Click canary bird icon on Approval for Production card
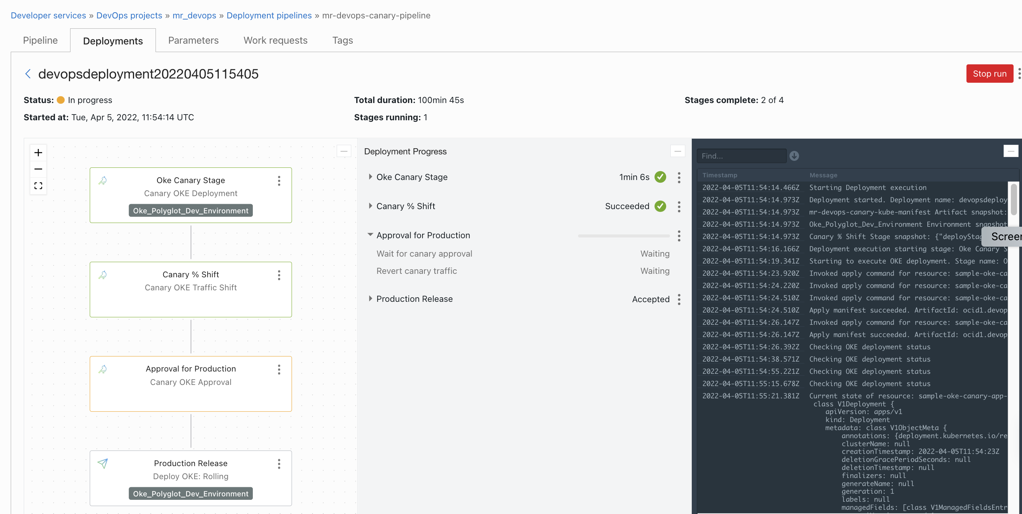 (x=103, y=369)
